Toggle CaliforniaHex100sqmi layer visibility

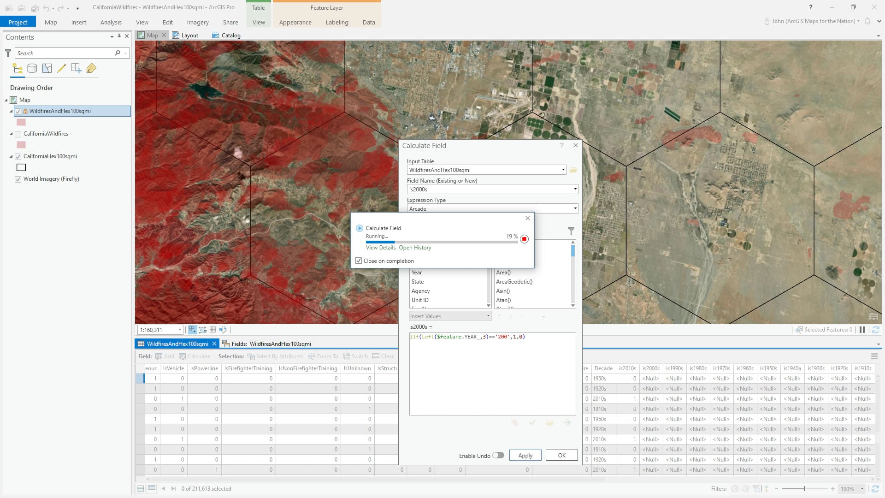tap(18, 156)
